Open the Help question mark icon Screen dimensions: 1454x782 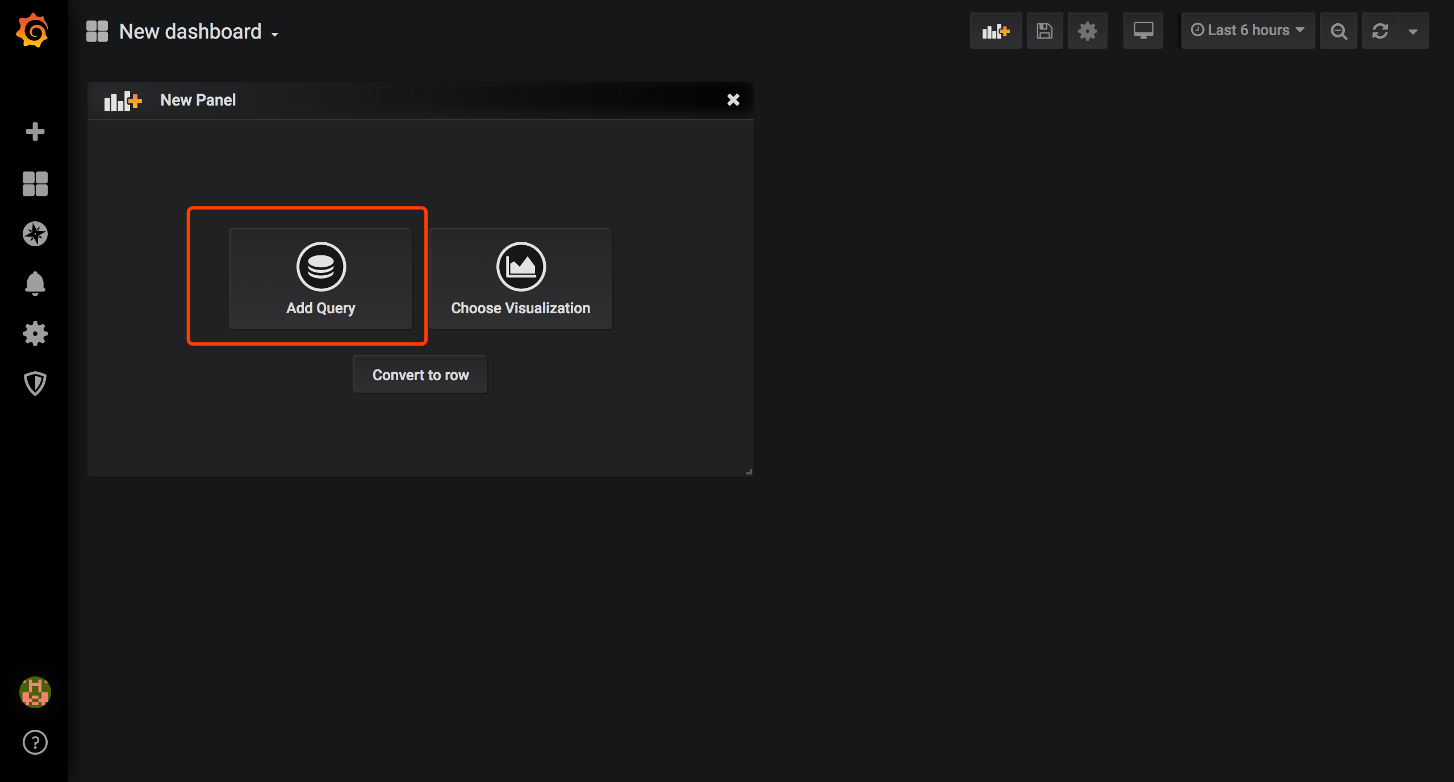(35, 742)
